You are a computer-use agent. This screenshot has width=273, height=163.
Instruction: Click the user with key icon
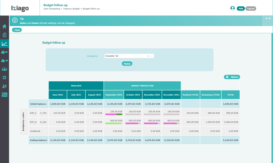pyautogui.click(x=4, y=86)
